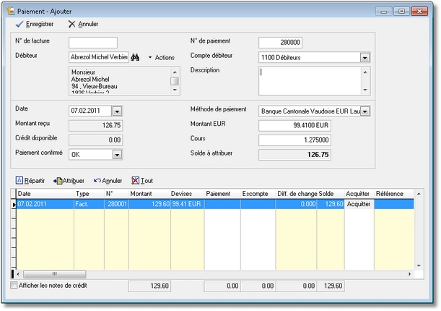Click the Enregistrer checkmark icon

[x=19, y=24]
